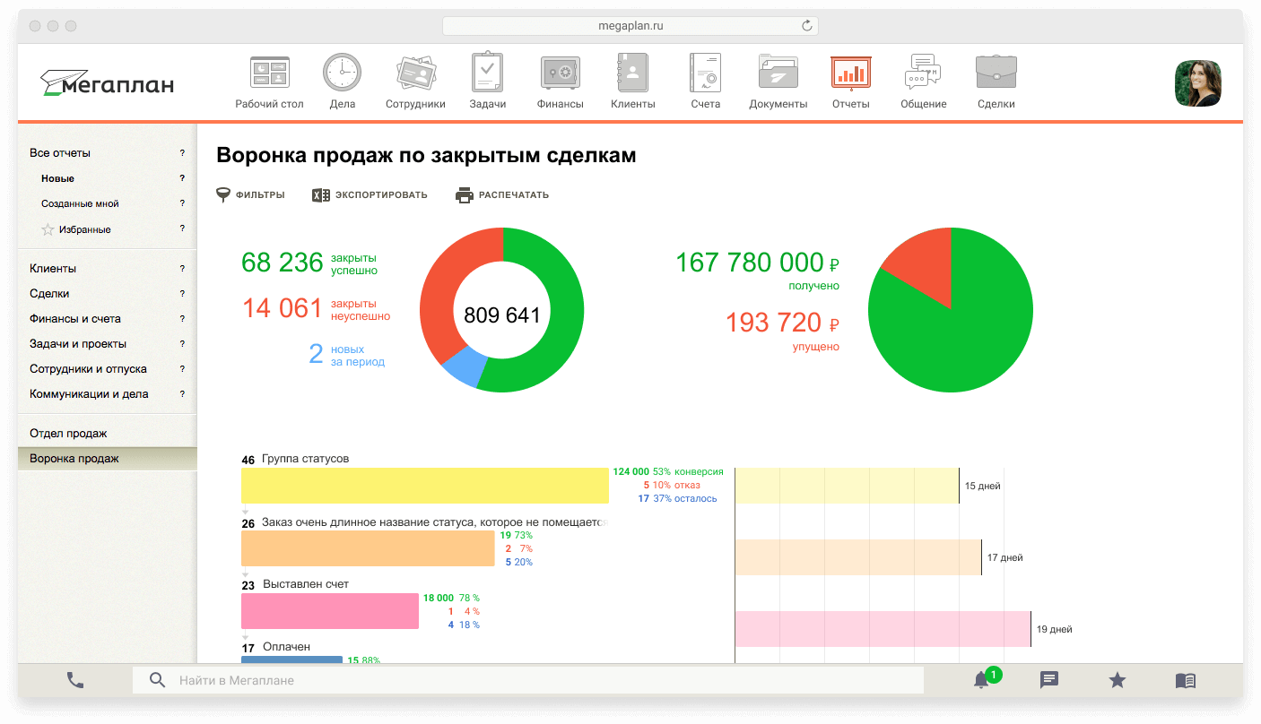Open the Фильтры filter button
This screenshot has width=1261, height=724.
click(251, 194)
